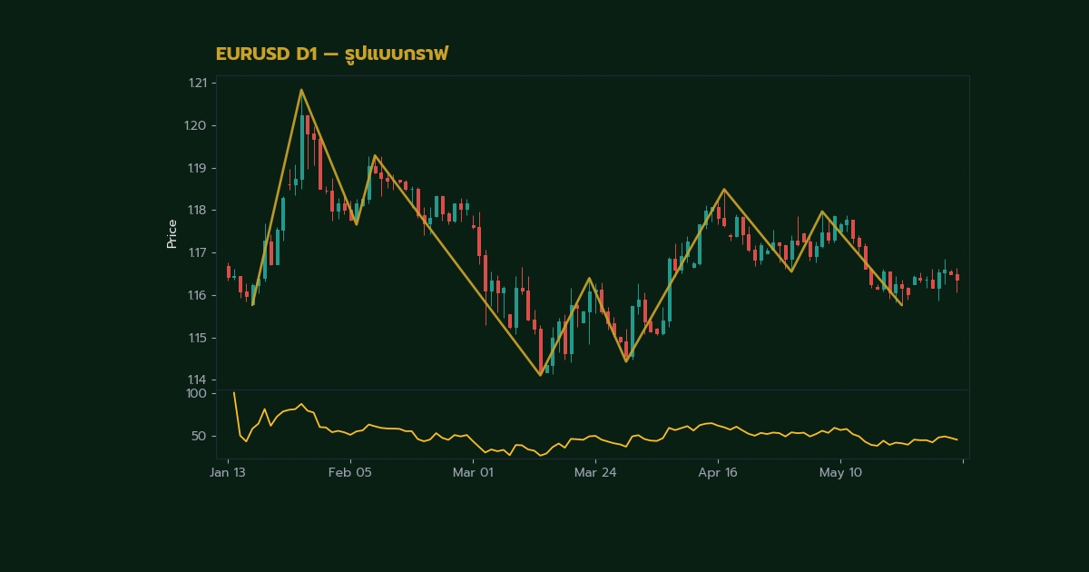Select the 120 price axis label
1089x572 pixels.
click(197, 125)
